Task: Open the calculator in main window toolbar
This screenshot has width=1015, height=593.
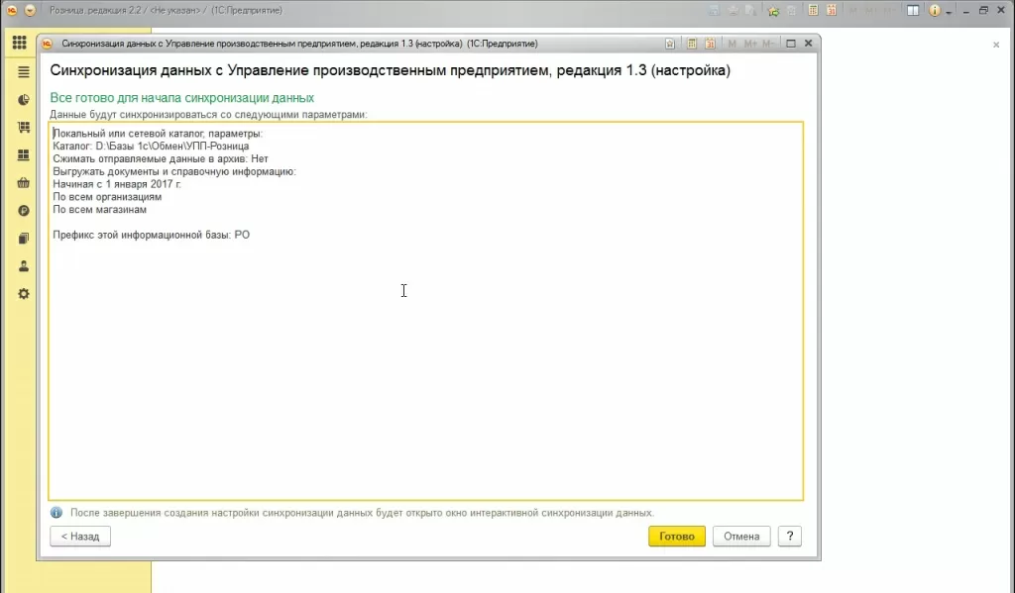Action: coord(813,10)
